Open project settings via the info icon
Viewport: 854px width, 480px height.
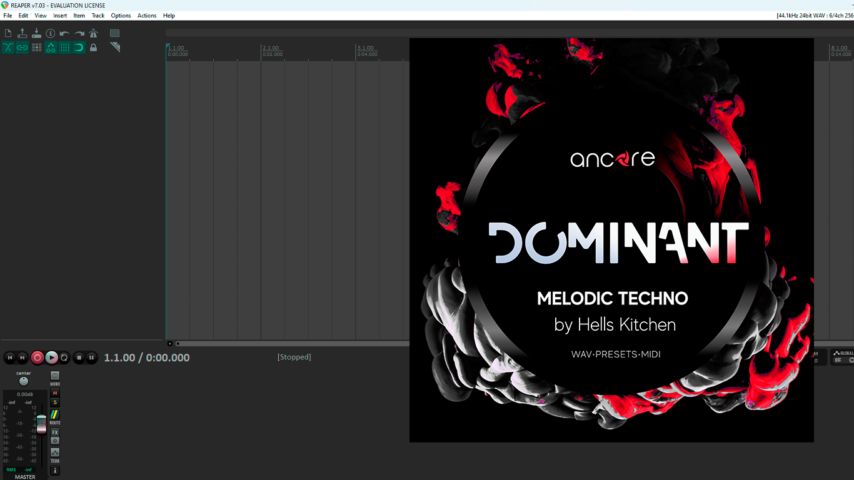click(51, 33)
